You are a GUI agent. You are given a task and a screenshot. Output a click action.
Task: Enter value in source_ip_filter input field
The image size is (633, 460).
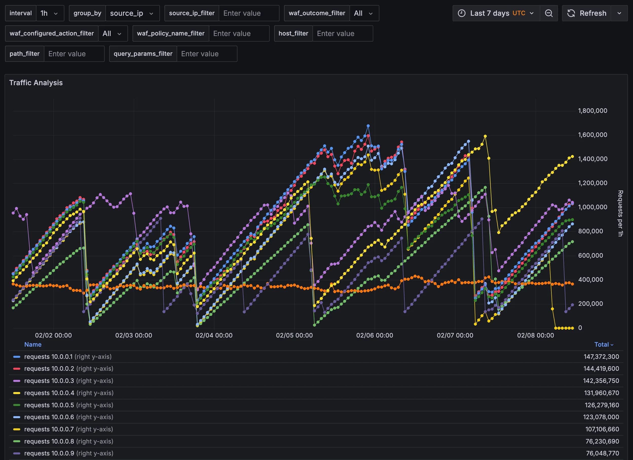pos(249,12)
